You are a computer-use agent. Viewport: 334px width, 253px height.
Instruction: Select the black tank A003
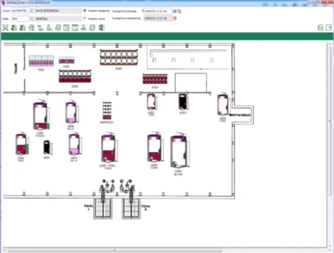183,102
